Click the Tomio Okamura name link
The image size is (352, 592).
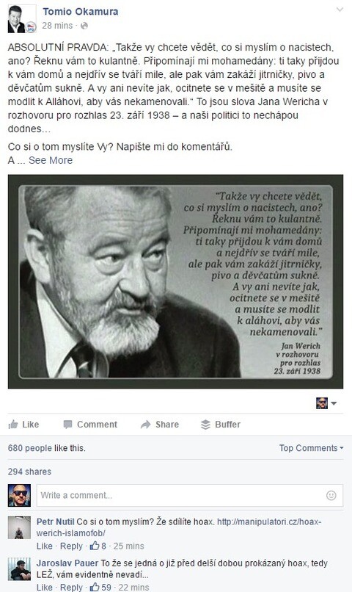coord(80,12)
